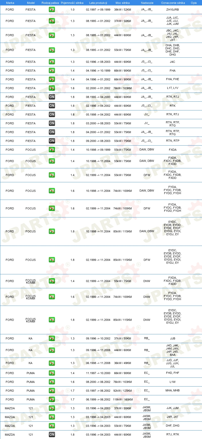The width and height of the screenshot is (202, 439).
Task: Click petrol icon in Focus Kombi 1.6 row
Action: point(52,297)
